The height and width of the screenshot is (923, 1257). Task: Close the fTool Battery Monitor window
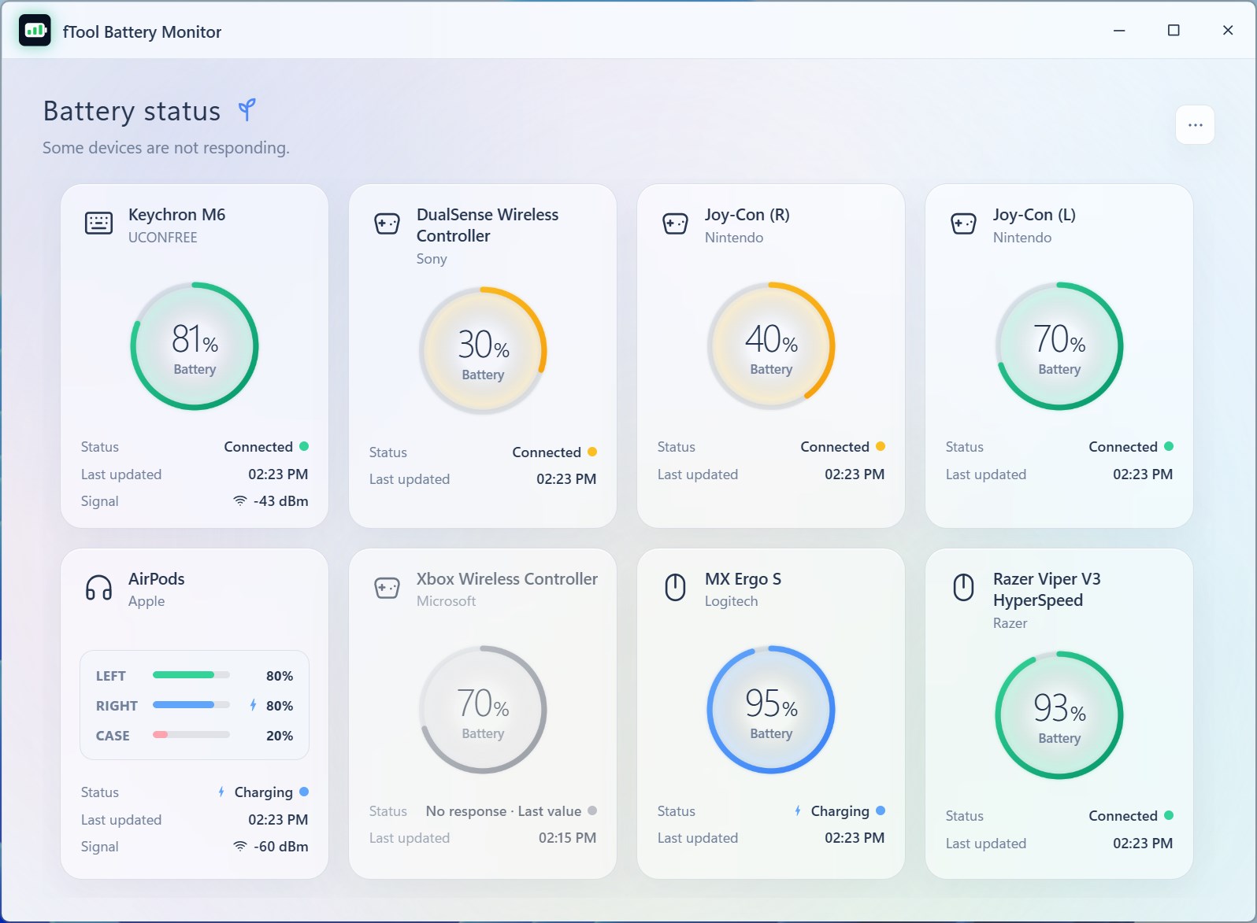click(1228, 30)
